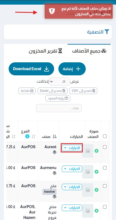Image resolution: width=116 pixels, height=220 pixels.
Task: Open the entries count dropdown showing 25
Action: pyautogui.click(x=59, y=82)
